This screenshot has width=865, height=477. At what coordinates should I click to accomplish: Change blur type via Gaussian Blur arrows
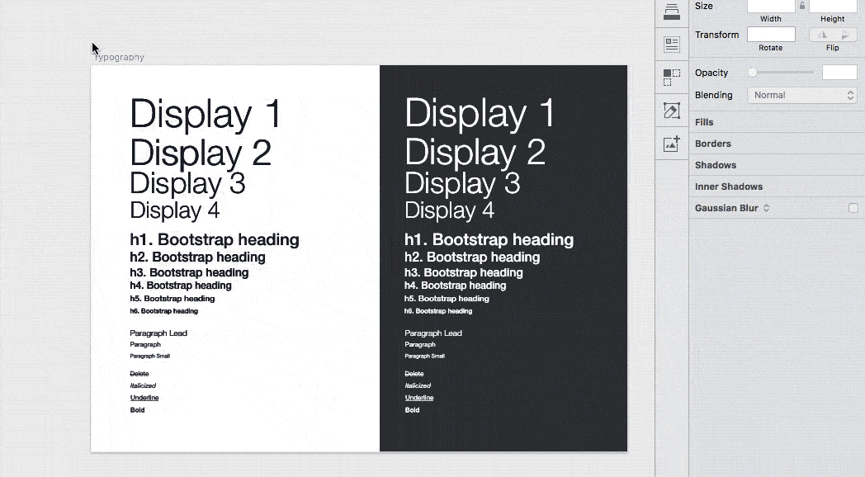click(766, 208)
